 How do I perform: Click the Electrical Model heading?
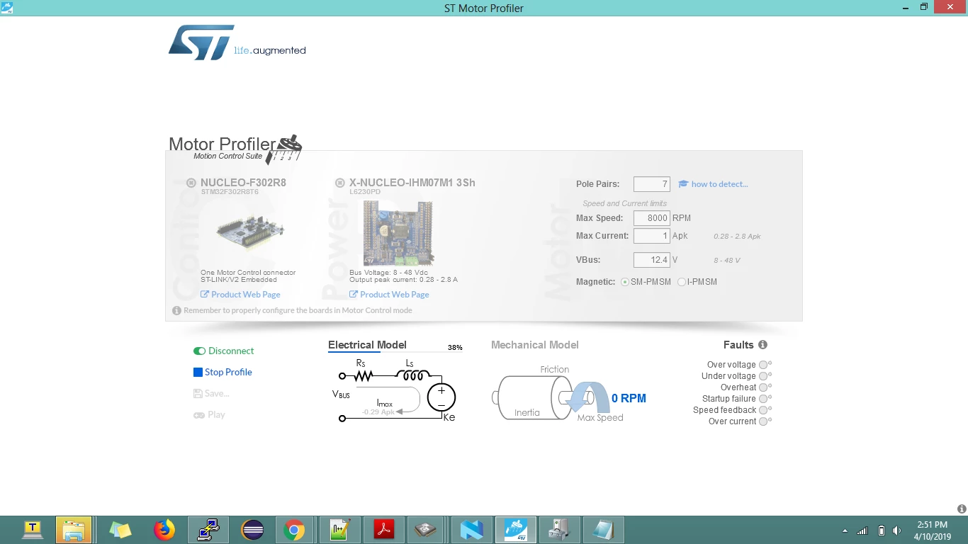click(x=367, y=345)
